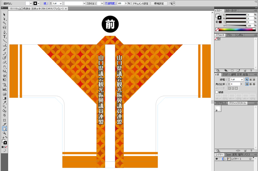This screenshot has height=171, width=258.
Task: Click the ドキュメント設定 button
Action: point(141,3)
